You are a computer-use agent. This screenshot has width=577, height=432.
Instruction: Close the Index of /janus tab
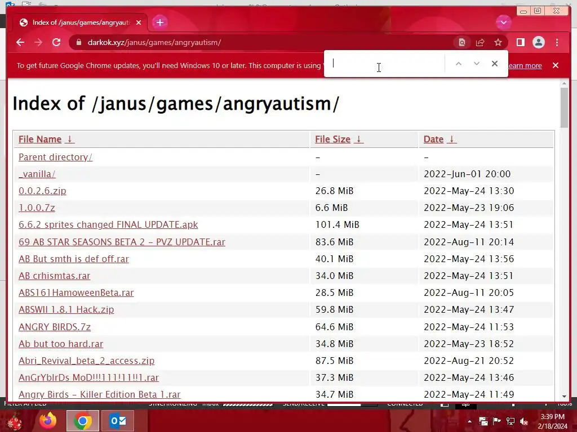(139, 22)
